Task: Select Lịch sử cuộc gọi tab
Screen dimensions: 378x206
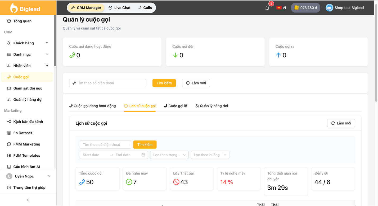Action: (140, 106)
